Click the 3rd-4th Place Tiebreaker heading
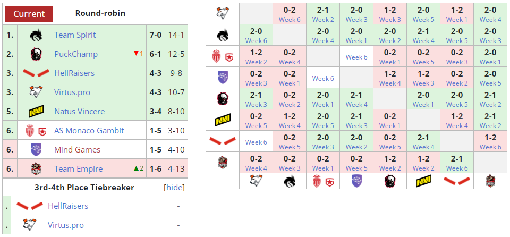This screenshot has width=510, height=237. (84, 187)
